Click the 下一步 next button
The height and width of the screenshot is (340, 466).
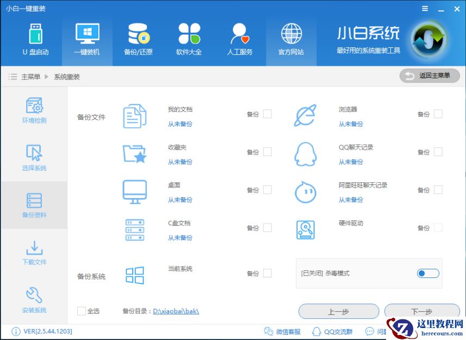tap(422, 311)
